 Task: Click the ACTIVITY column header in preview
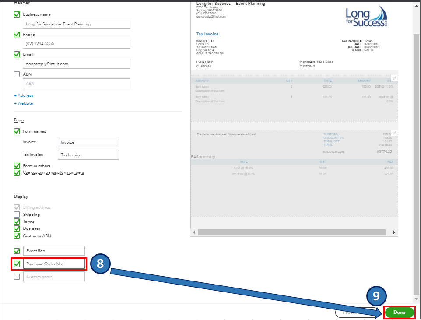202,81
